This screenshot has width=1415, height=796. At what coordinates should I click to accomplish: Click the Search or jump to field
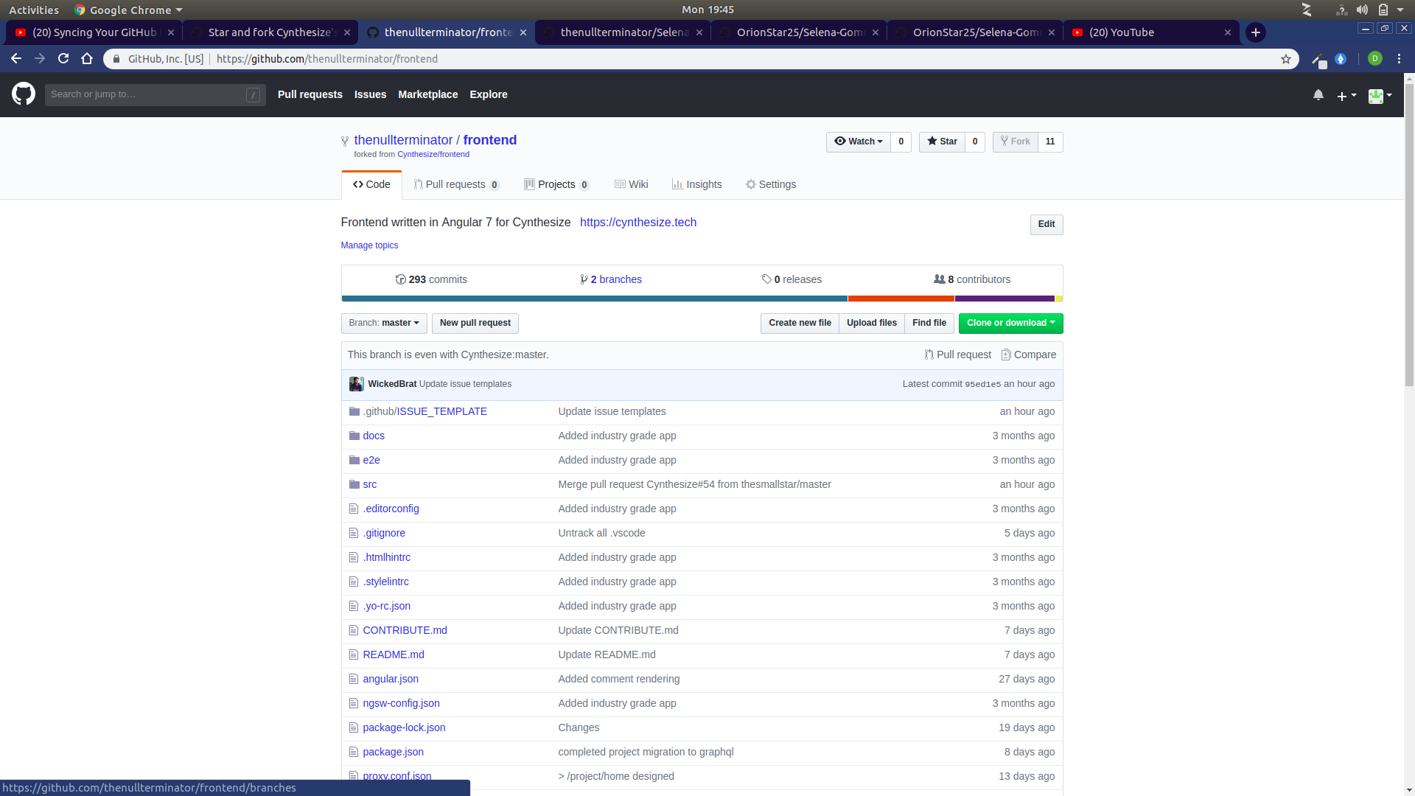(x=147, y=94)
